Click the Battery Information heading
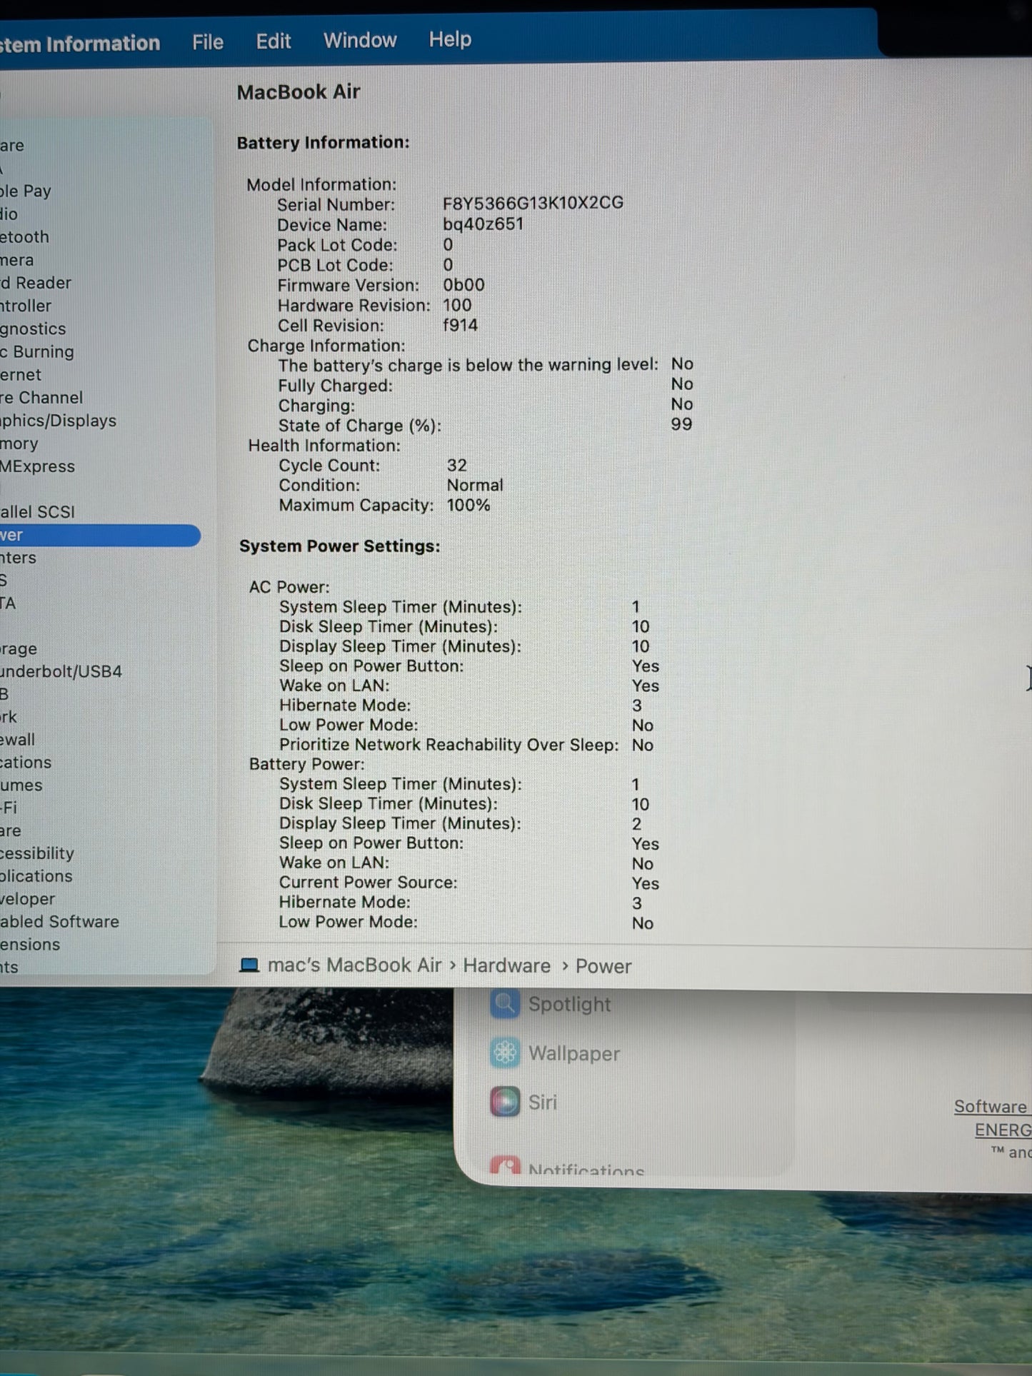Screen dimensions: 1032x1376 tap(323, 142)
